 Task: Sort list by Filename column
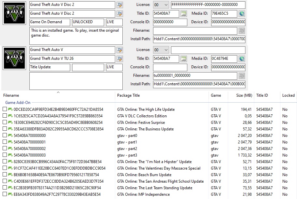[58, 95]
